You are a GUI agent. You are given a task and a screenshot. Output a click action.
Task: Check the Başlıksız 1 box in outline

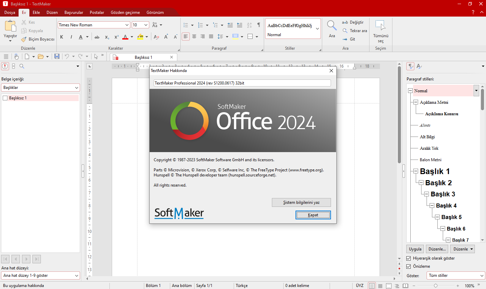click(x=5, y=98)
